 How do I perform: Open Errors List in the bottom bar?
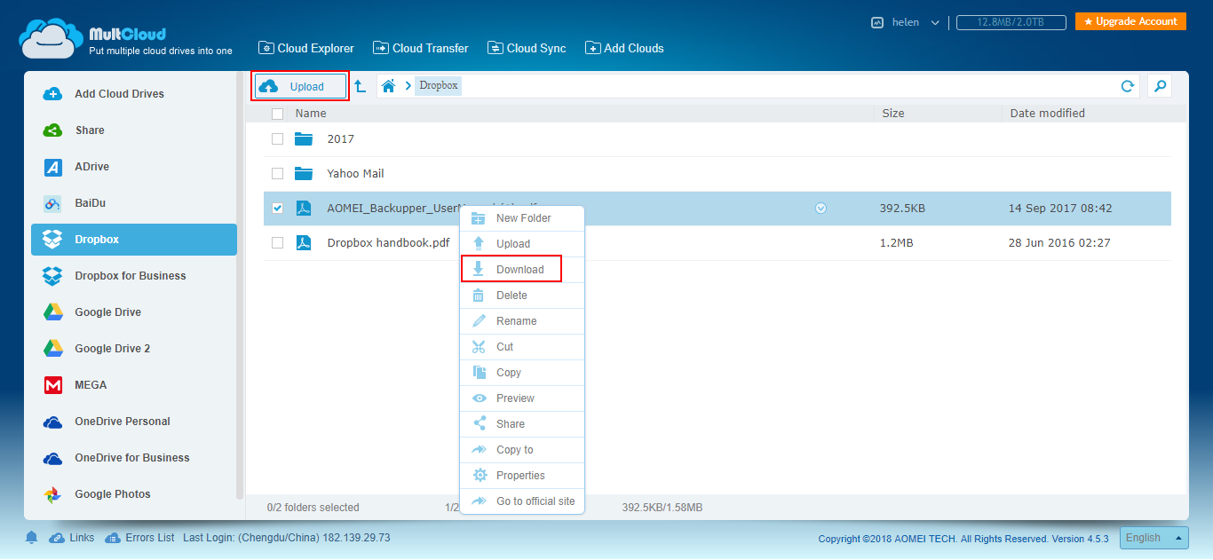139,538
